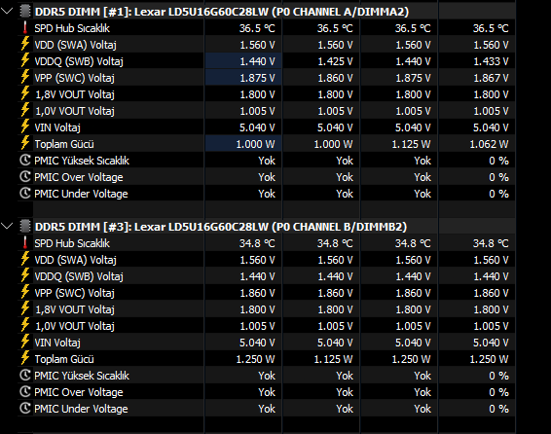The image size is (551, 434).
Task: Click highlighted 1.875 V VPP current value
Action: [243, 78]
